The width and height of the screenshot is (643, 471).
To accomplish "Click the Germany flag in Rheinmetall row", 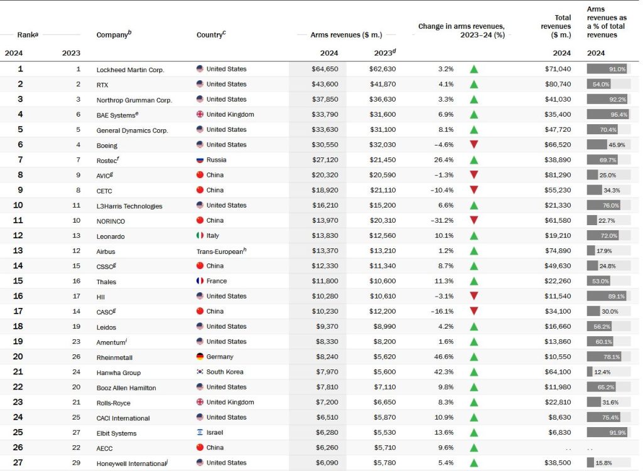I will [200, 357].
